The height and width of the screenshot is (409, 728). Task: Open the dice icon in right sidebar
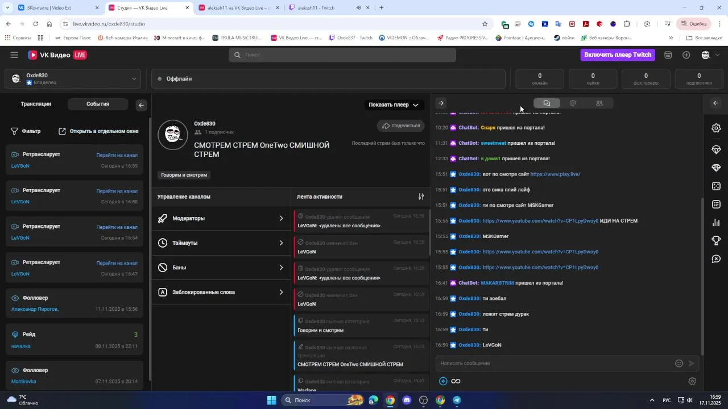coord(716,186)
